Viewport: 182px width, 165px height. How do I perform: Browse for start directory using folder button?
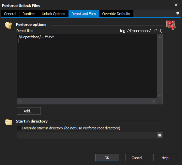[160, 135]
